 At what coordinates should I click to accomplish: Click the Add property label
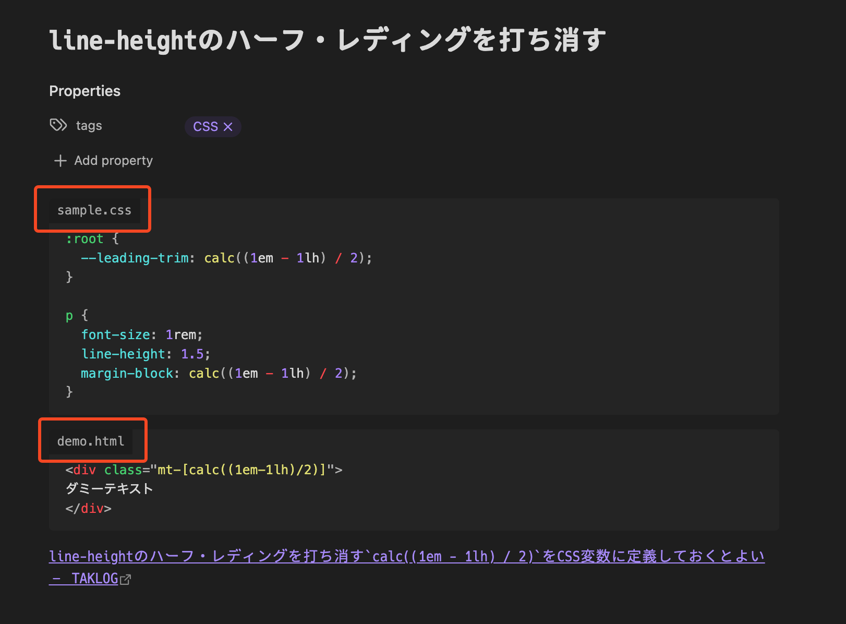(114, 161)
